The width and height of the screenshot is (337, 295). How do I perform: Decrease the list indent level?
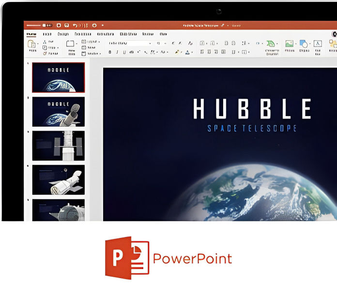coord(226,43)
